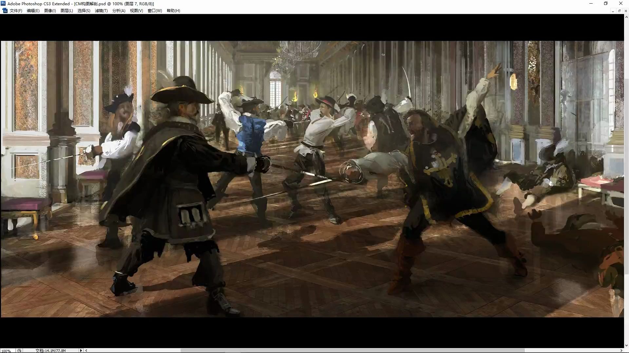Open the 滤镜(T) filter menu
The width and height of the screenshot is (629, 353).
101,11
